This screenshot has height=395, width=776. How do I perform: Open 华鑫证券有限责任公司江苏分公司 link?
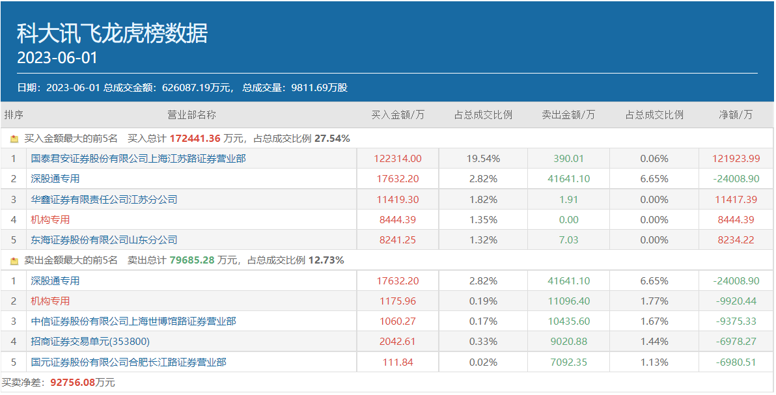click(x=104, y=200)
